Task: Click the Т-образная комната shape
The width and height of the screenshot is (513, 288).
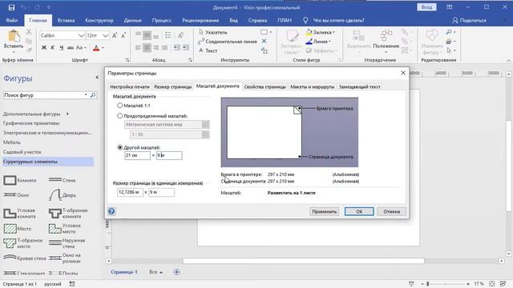Action: 68,214
